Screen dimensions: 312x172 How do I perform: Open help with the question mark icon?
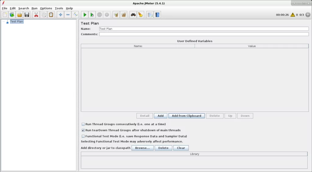[x=158, y=15]
